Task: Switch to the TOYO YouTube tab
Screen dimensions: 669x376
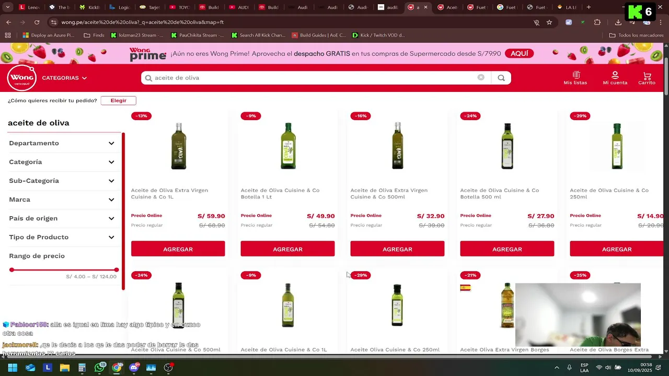Action: (179, 7)
